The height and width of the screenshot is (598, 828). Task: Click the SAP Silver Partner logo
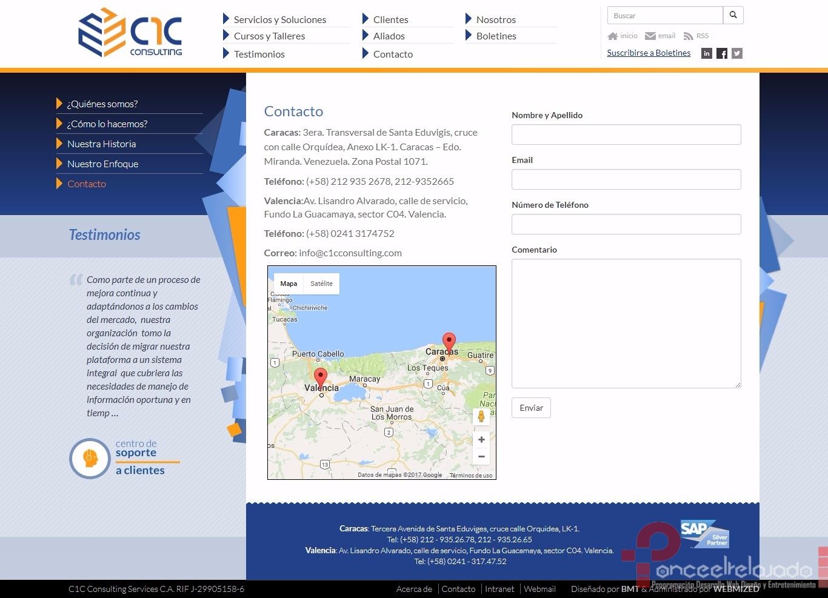[x=705, y=534]
